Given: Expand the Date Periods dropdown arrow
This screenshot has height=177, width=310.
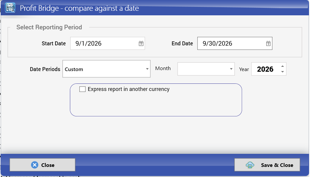Looking at the screenshot, I should click(147, 69).
